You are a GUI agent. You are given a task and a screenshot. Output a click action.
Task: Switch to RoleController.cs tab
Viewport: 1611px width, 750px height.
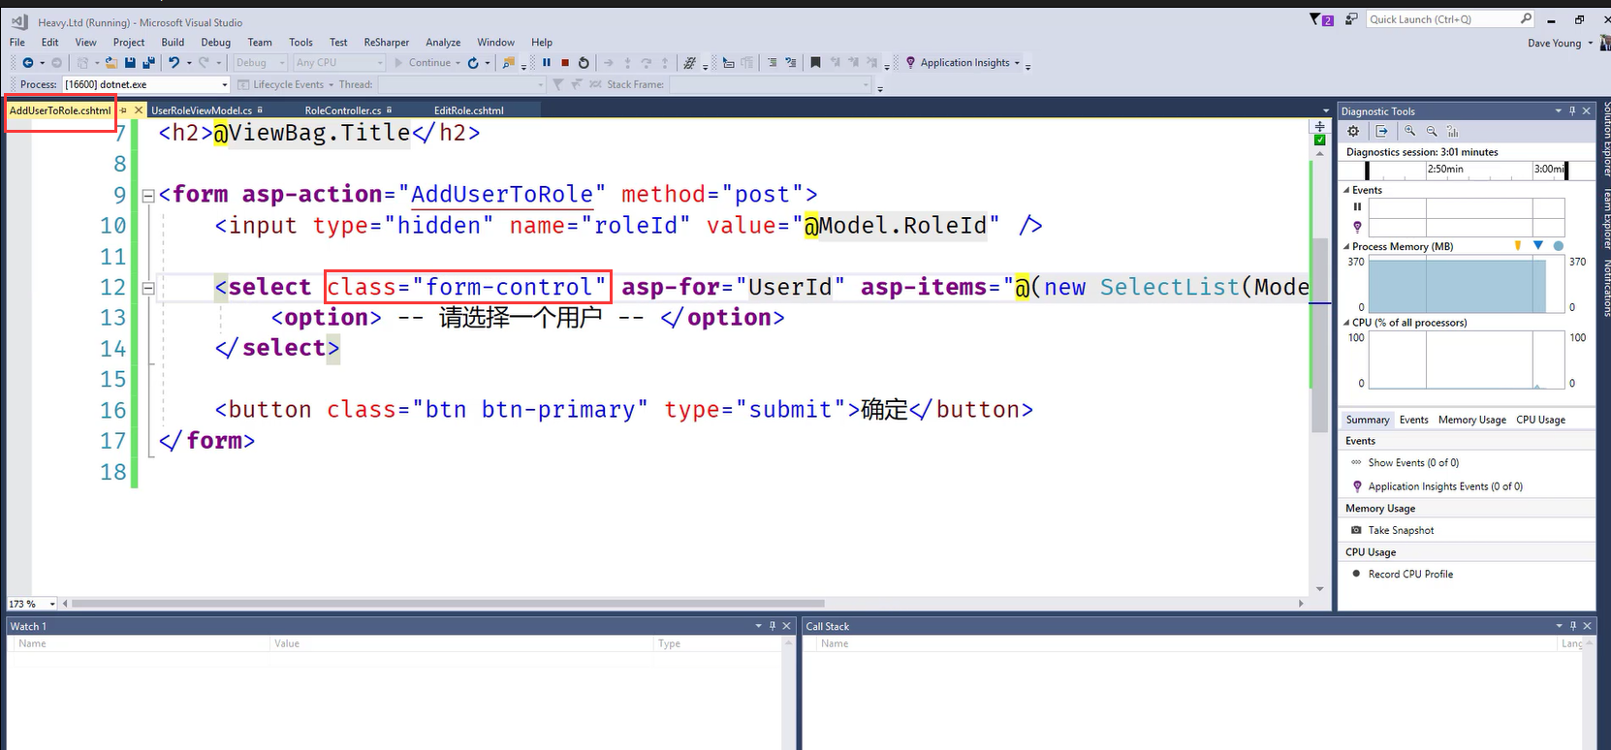(342, 110)
